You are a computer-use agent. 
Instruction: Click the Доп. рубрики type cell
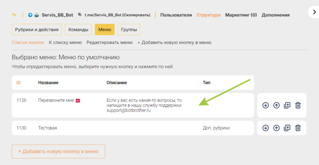216,128
